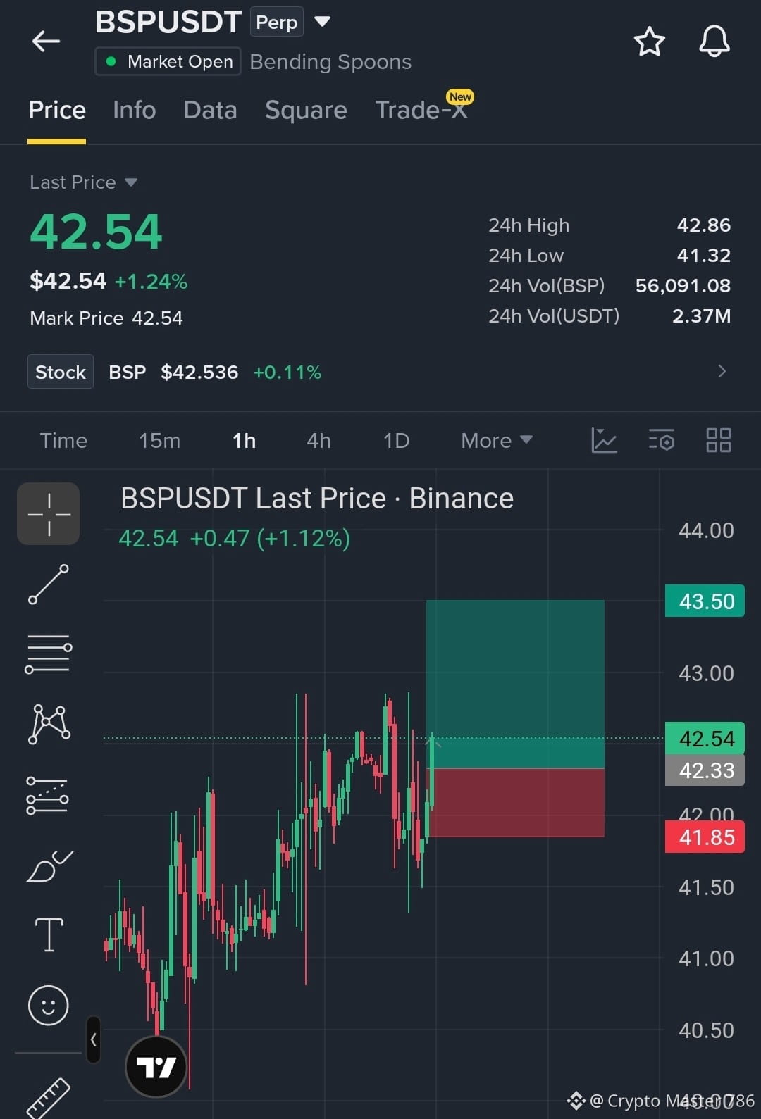Image resolution: width=761 pixels, height=1119 pixels.
Task: Select the Time chart interval
Action: tap(63, 441)
